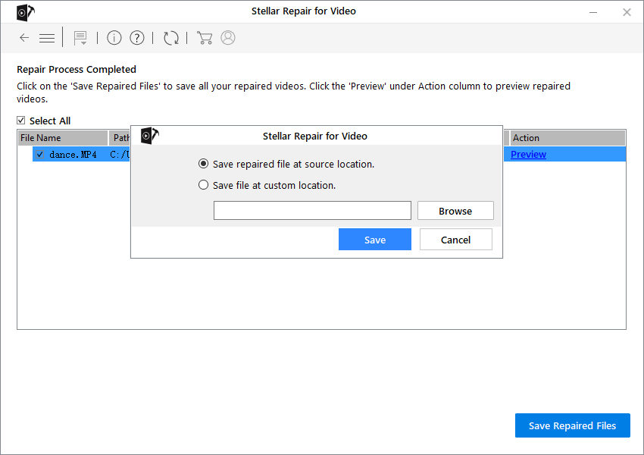Click the About info icon
Screen dimensions: 644x455
click(114, 38)
